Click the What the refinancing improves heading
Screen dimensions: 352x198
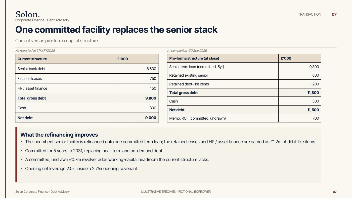(x=59, y=135)
